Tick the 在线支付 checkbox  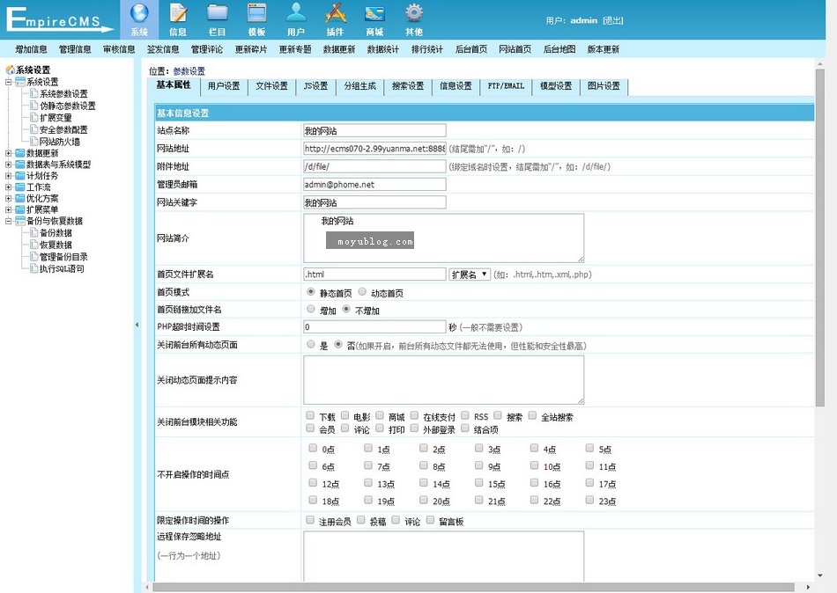pos(414,415)
